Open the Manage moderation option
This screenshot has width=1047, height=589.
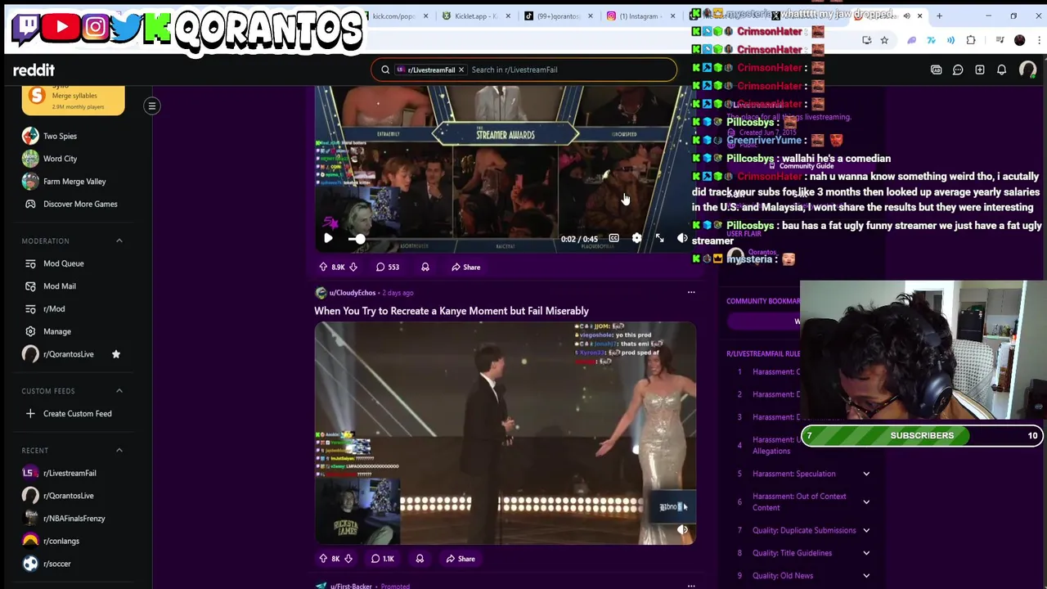[x=57, y=331]
